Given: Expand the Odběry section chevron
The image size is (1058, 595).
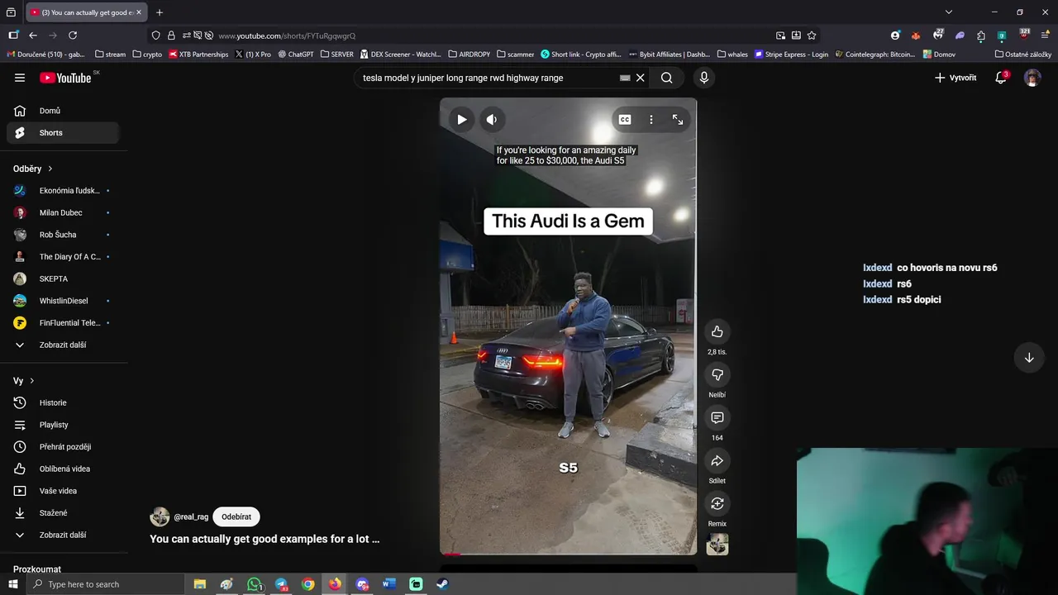Looking at the screenshot, I should [50, 169].
